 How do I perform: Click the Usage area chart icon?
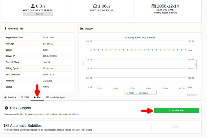point(82,29)
